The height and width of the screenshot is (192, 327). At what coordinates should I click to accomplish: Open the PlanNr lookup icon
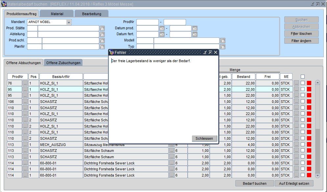102,47
